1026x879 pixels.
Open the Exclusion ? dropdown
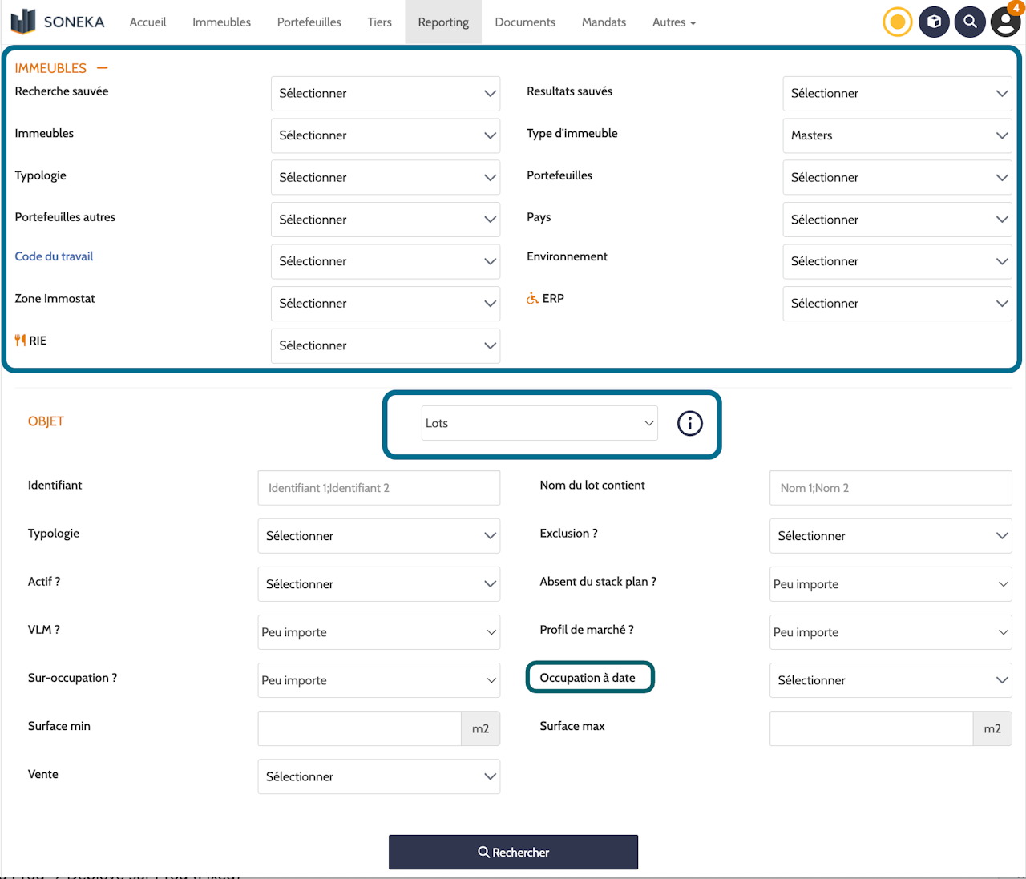pyautogui.click(x=891, y=536)
